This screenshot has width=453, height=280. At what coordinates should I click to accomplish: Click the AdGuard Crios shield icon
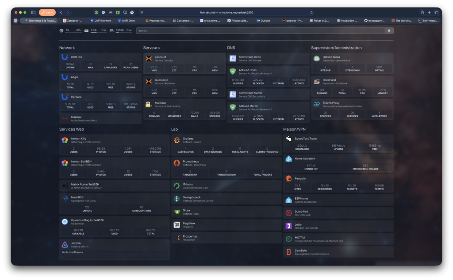[233, 71]
